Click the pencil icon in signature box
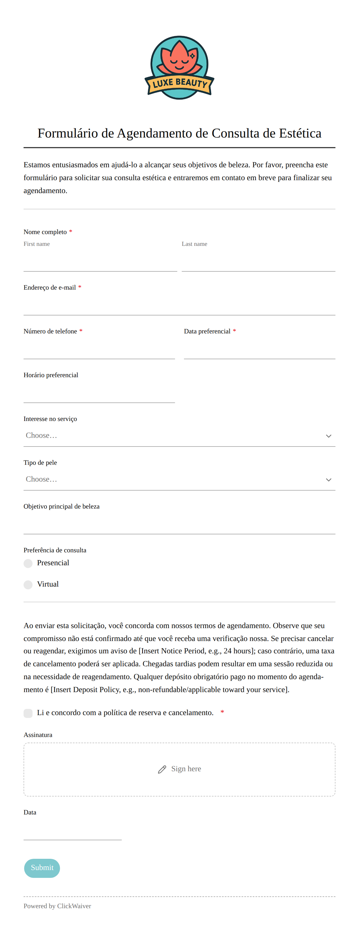 (162, 769)
